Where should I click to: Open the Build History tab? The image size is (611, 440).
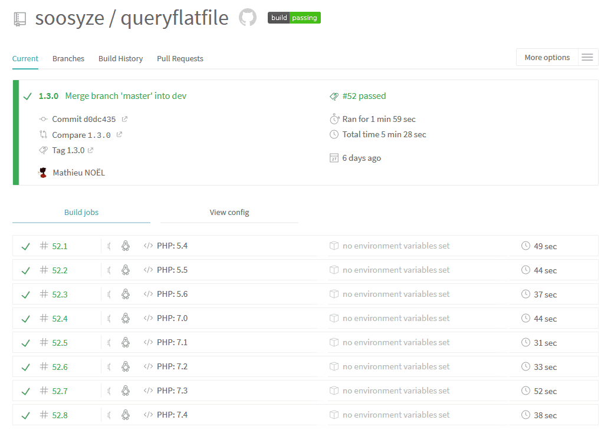[x=120, y=58]
